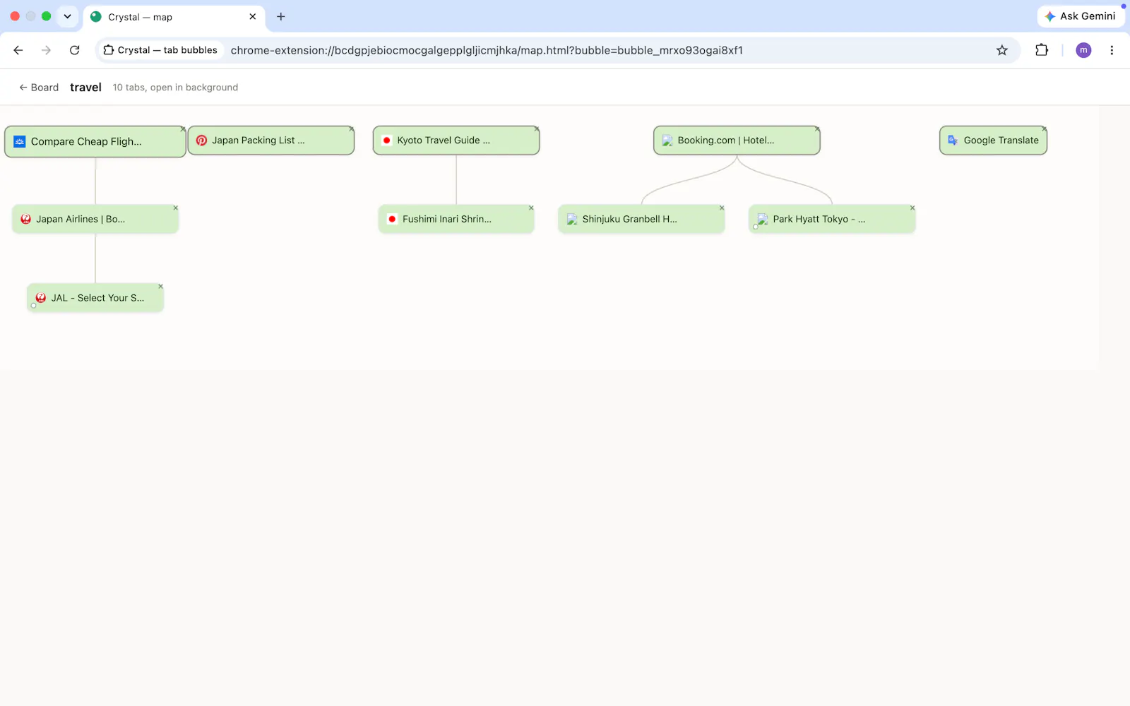Click the broken favicon on Booking.com bubble
Image resolution: width=1130 pixels, height=706 pixels.
click(667, 140)
